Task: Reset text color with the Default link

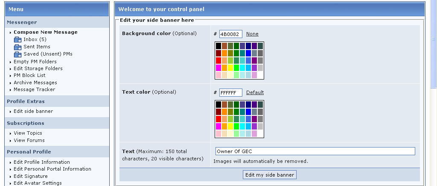Action: pos(255,92)
